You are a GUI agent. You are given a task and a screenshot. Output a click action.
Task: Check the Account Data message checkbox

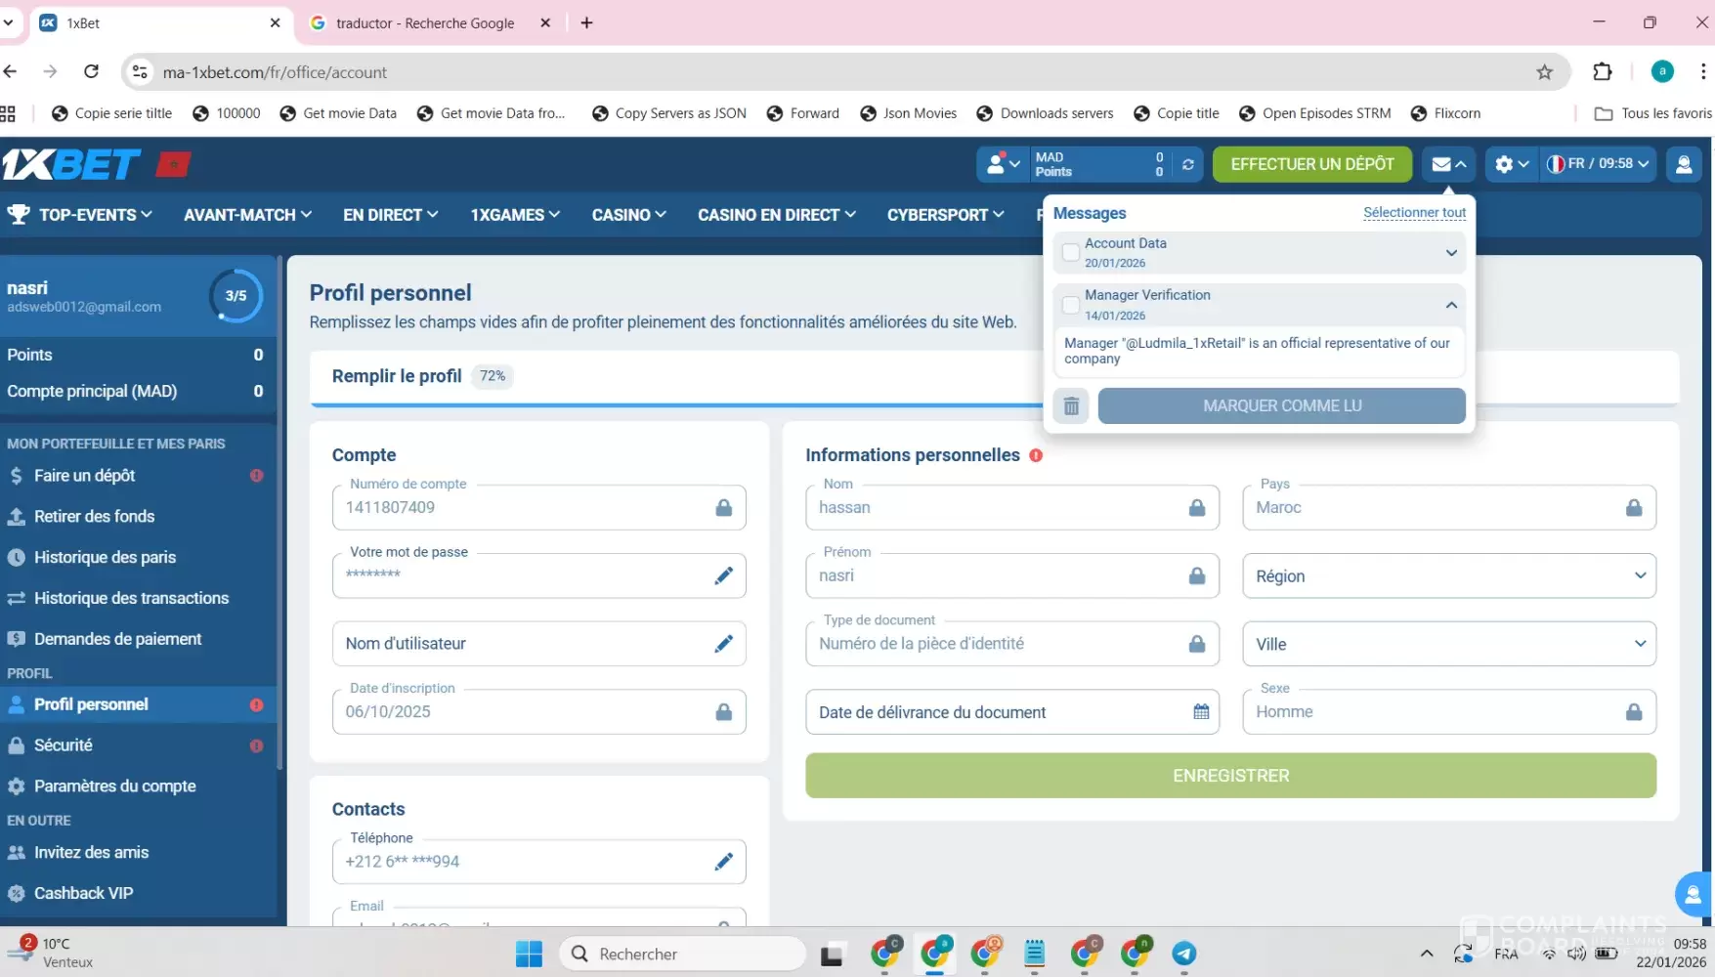(1071, 253)
